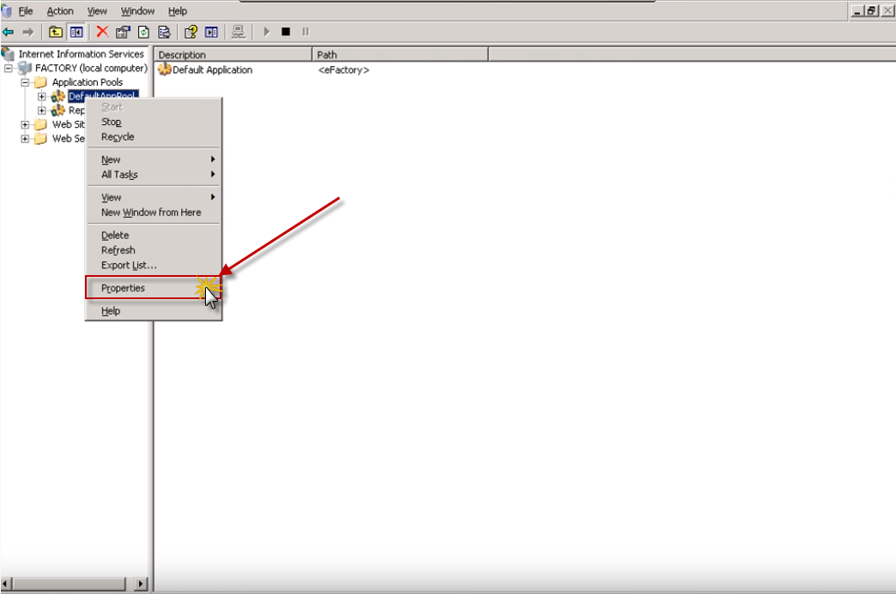Click the Help question mark toolbar icon
896x594 pixels.
[191, 32]
